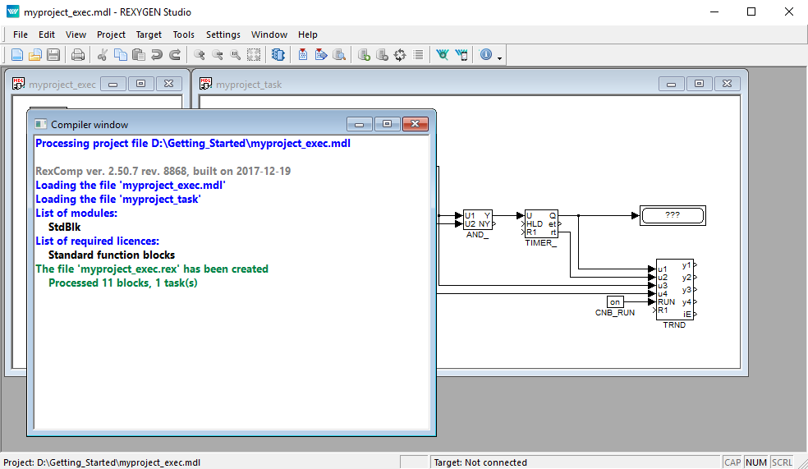The height and width of the screenshot is (469, 808).
Task: Click the magnifier-on-document toolbar icon
Action: click(x=339, y=55)
